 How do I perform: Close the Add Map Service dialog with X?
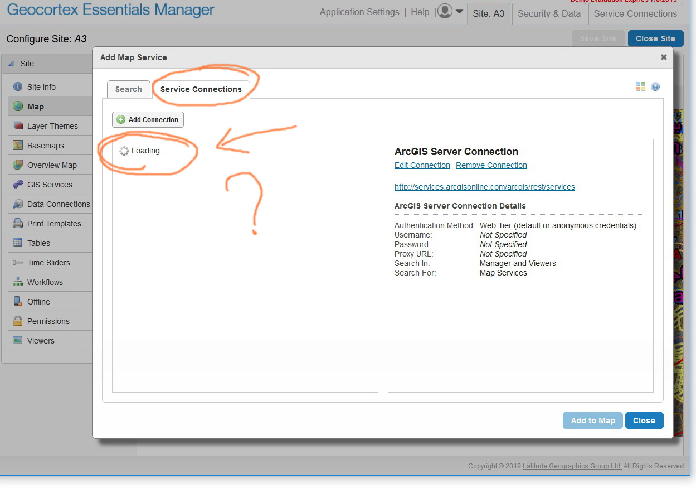(664, 57)
